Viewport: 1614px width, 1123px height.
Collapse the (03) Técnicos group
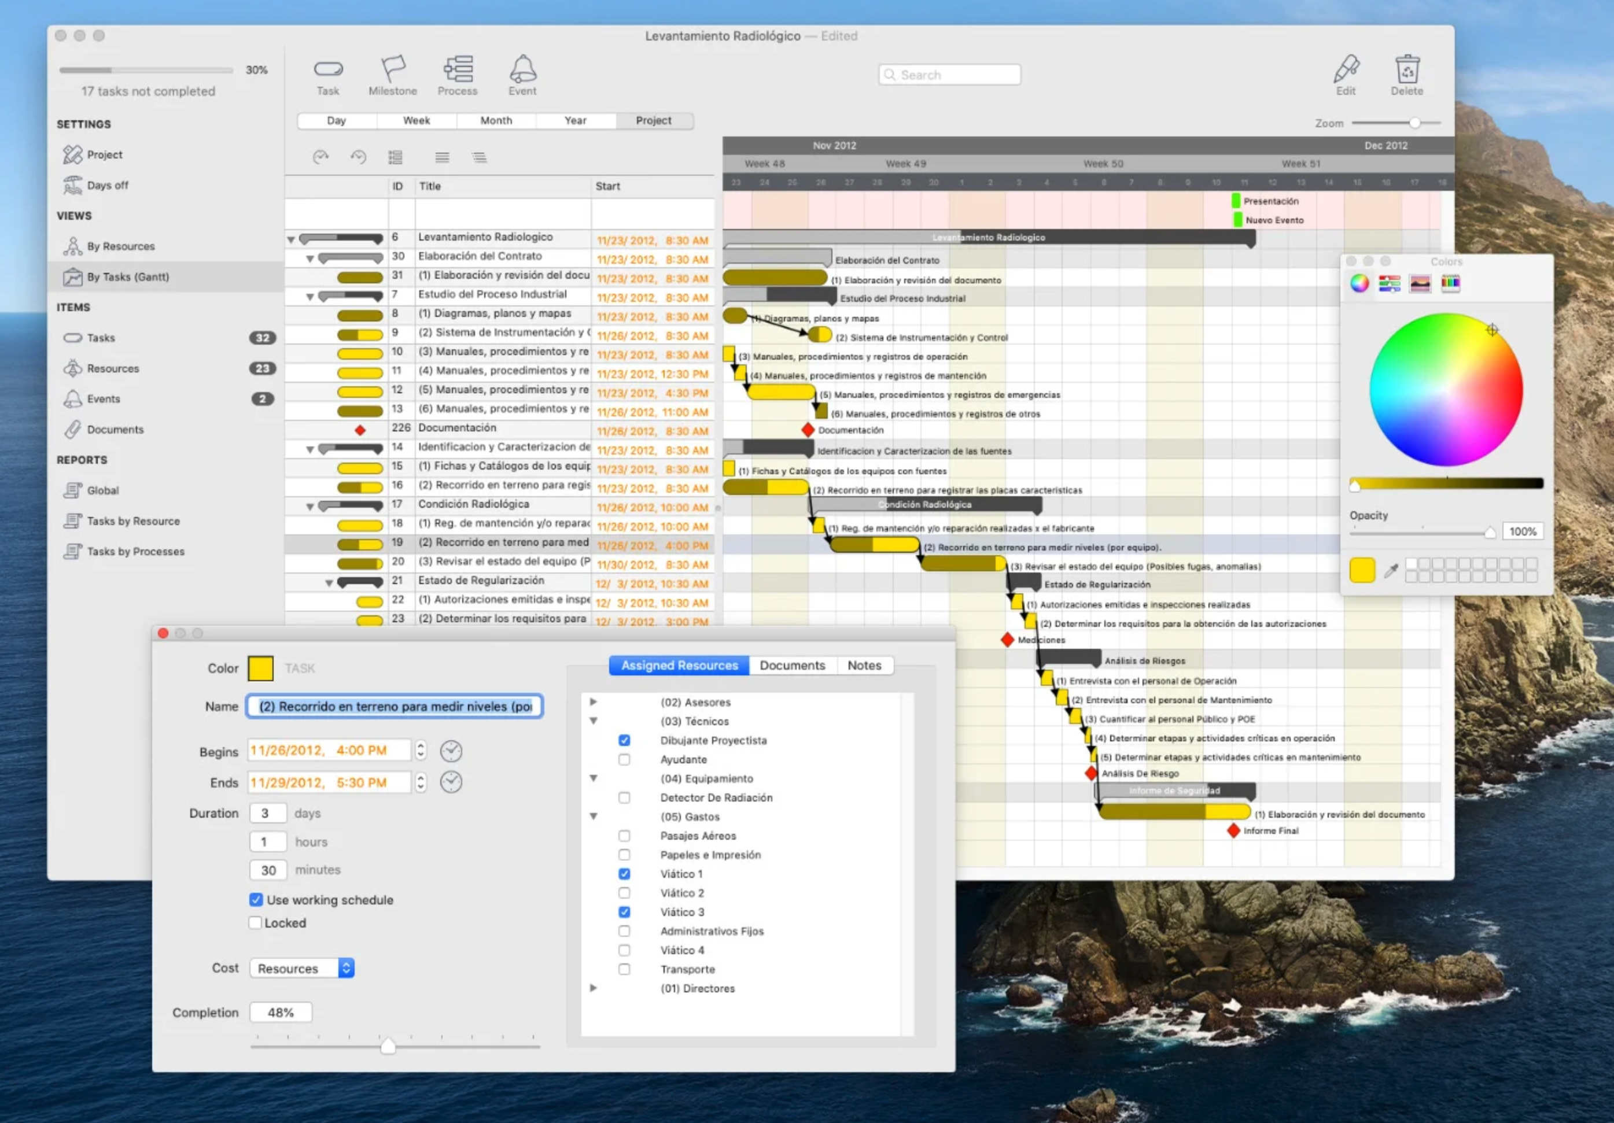[594, 721]
